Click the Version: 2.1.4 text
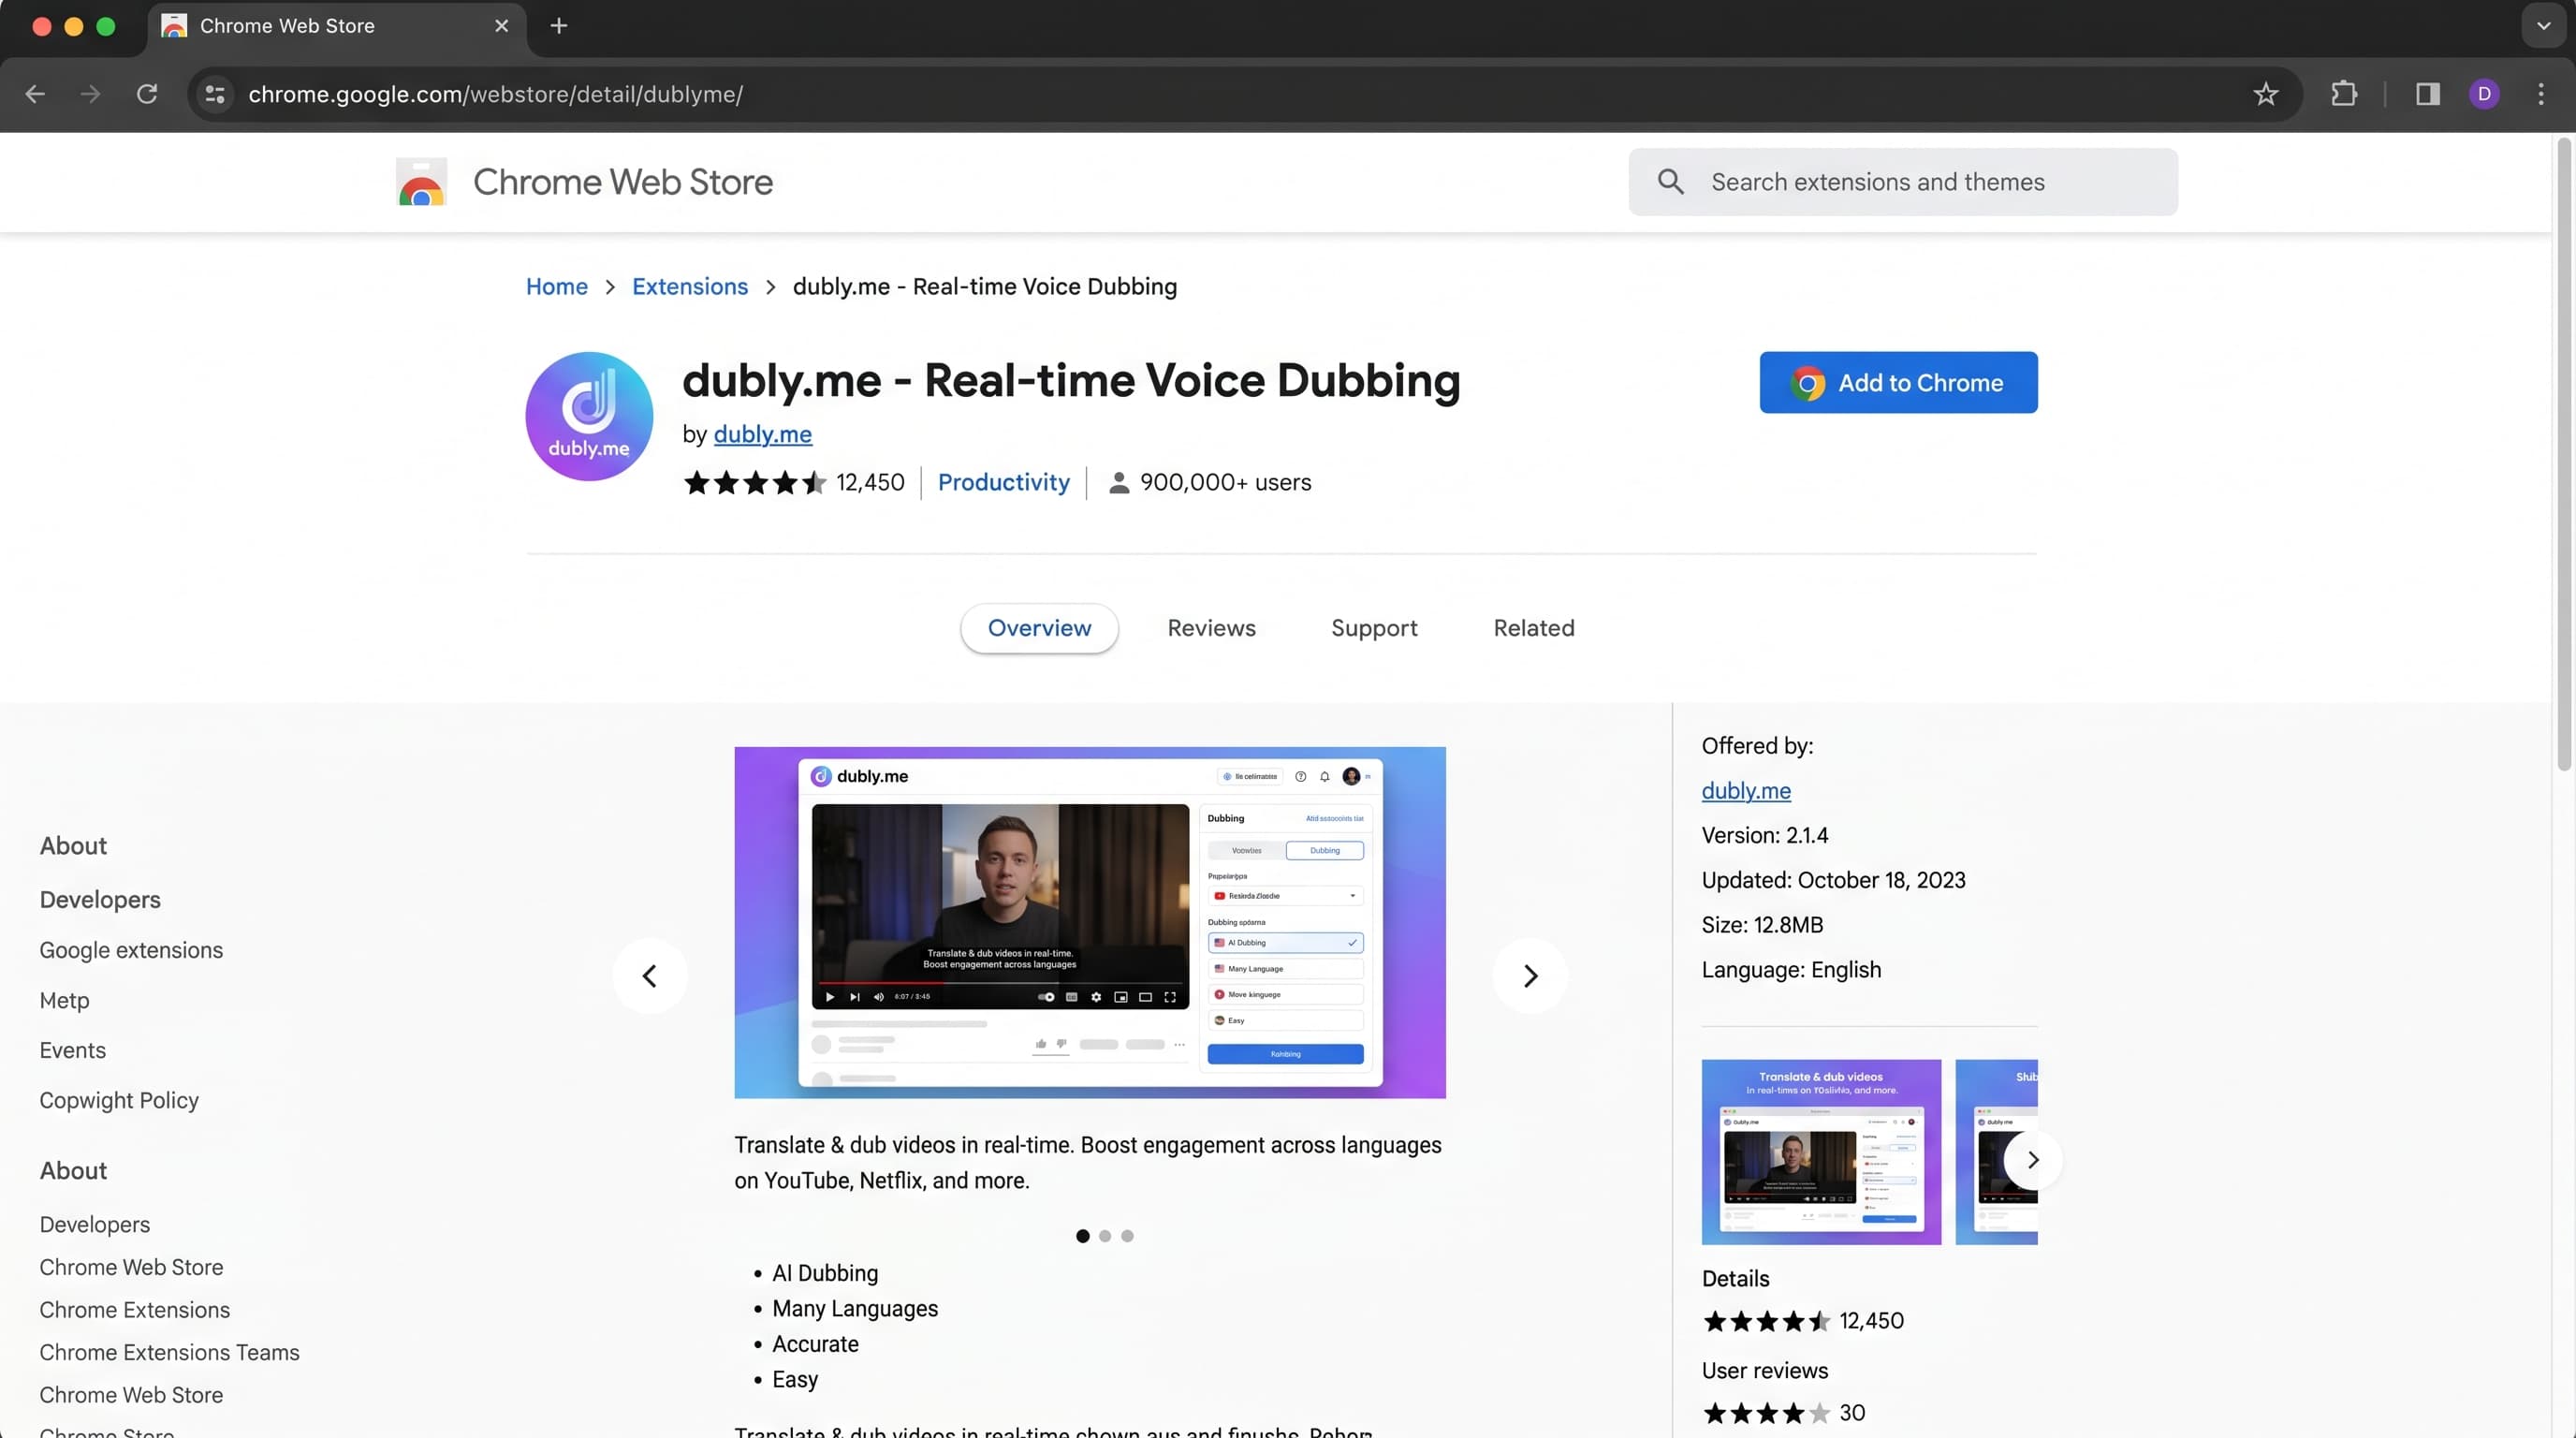Image resolution: width=2576 pixels, height=1438 pixels. click(x=1764, y=836)
